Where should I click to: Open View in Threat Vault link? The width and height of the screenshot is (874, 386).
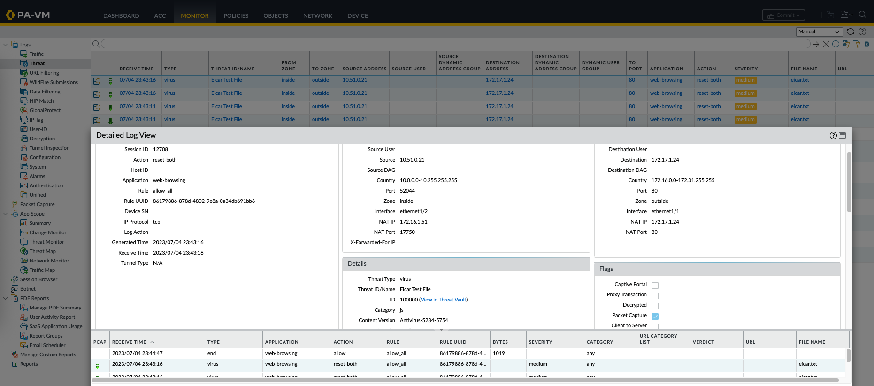click(x=443, y=300)
